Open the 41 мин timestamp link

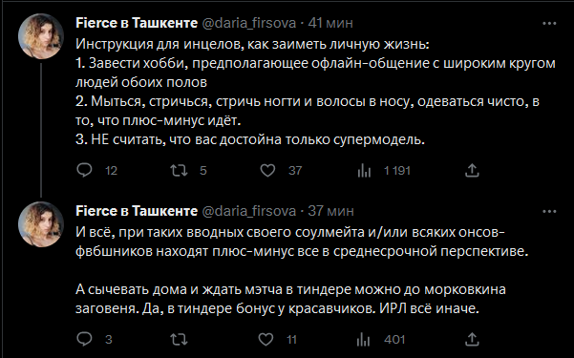330,23
